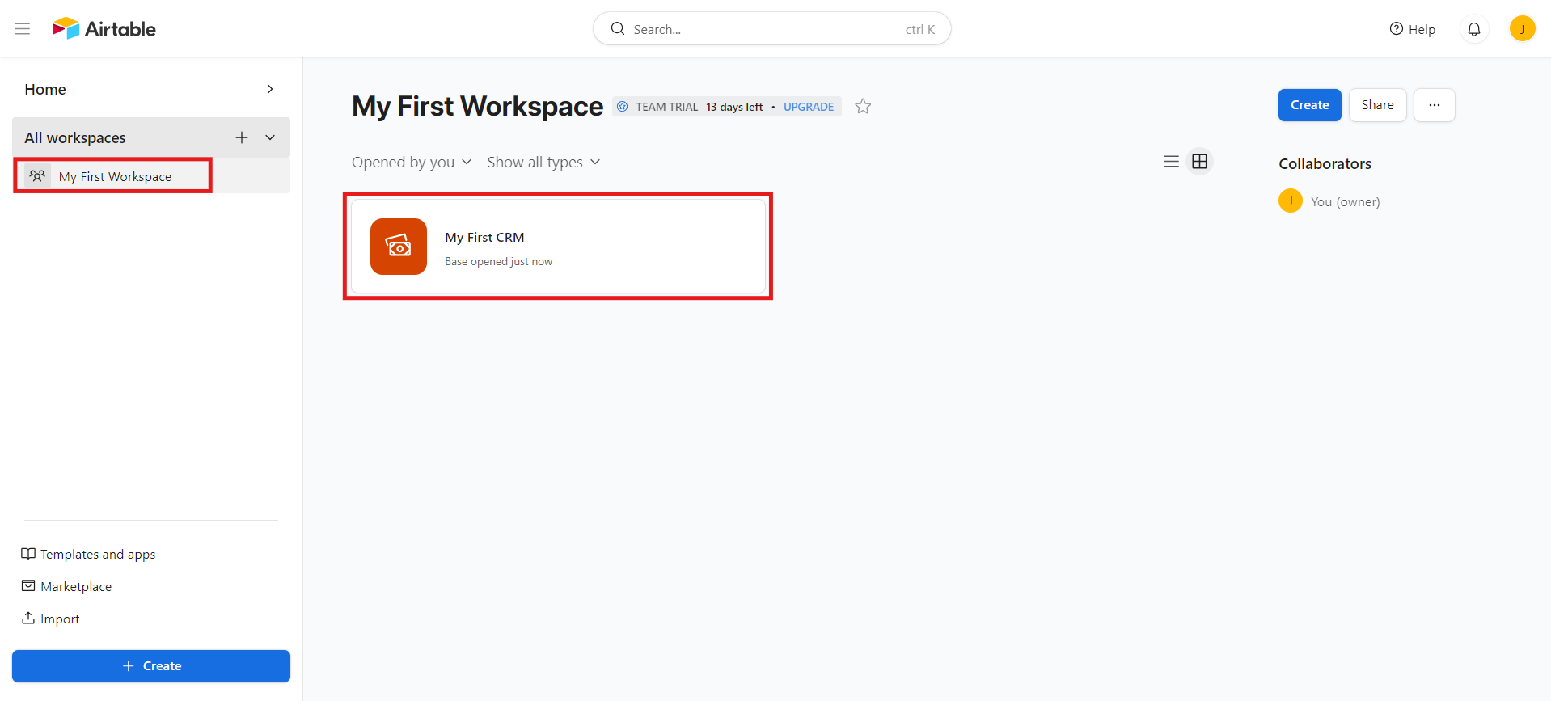Viewport: 1551px width, 701px height.
Task: Star the workspace as favorite
Action: [x=863, y=107]
